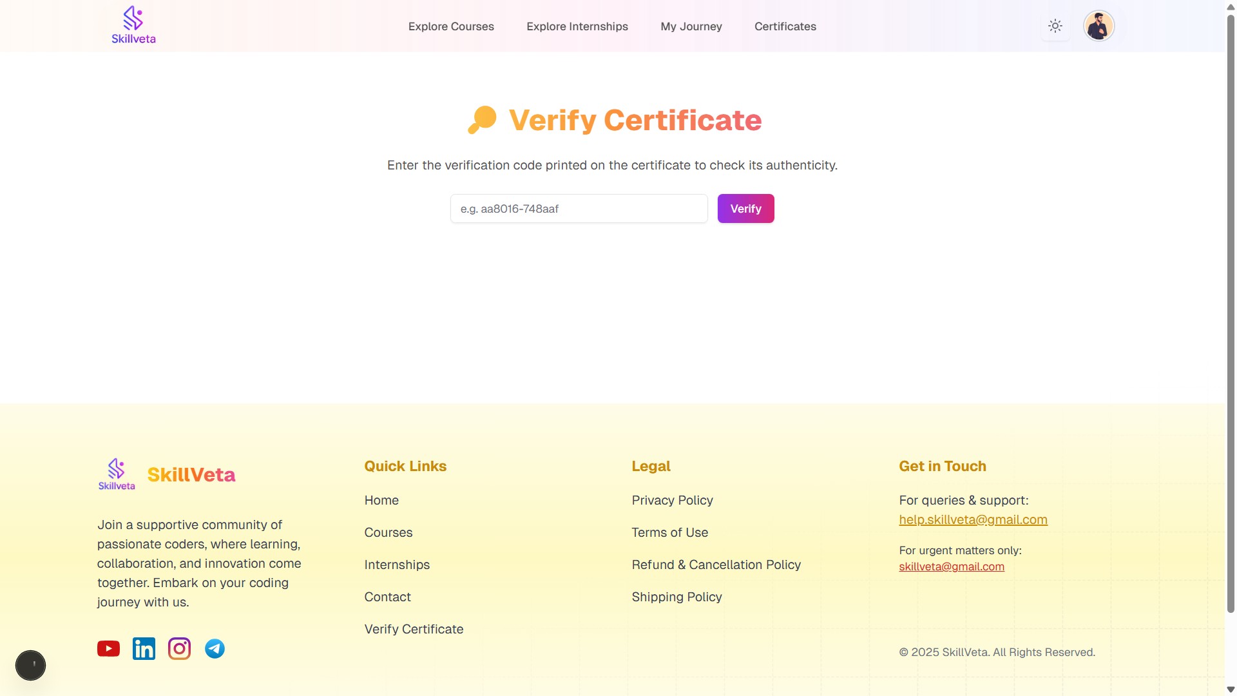Screen dimensions: 1237x696
Task: Click the footer Skillveta logo
Action: pos(117,475)
